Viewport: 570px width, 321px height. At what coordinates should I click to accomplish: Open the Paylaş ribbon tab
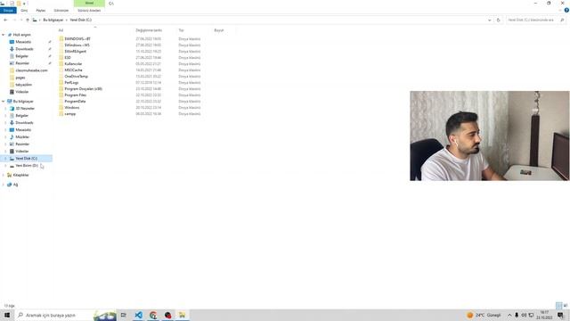click(41, 11)
